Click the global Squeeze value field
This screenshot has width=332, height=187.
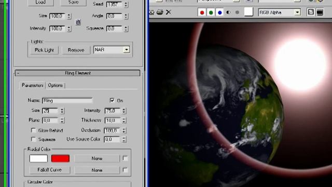(115, 29)
